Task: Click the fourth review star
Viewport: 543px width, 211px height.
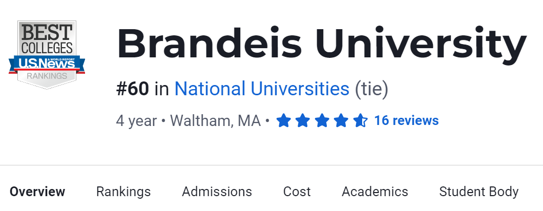Action: [341, 121]
